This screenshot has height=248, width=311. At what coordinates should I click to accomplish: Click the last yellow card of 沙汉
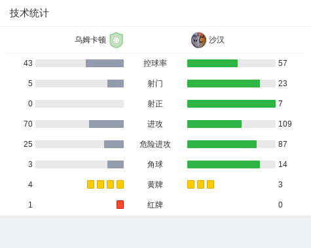210,184
